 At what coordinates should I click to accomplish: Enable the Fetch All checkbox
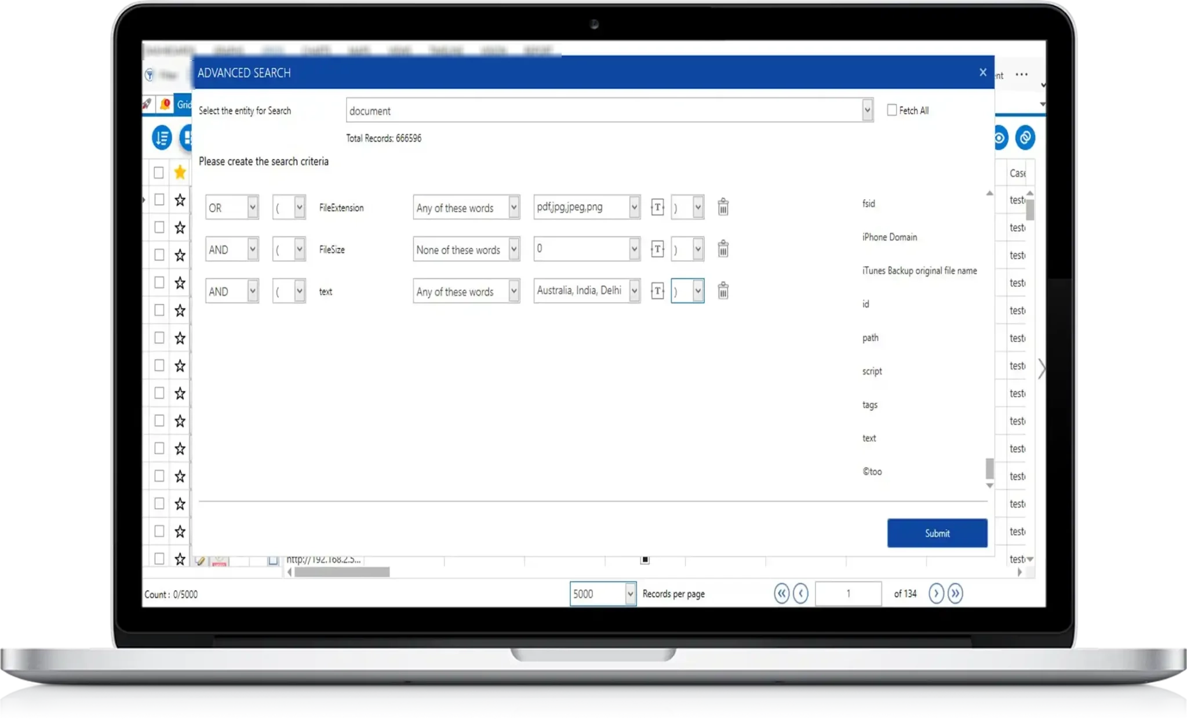[892, 110]
